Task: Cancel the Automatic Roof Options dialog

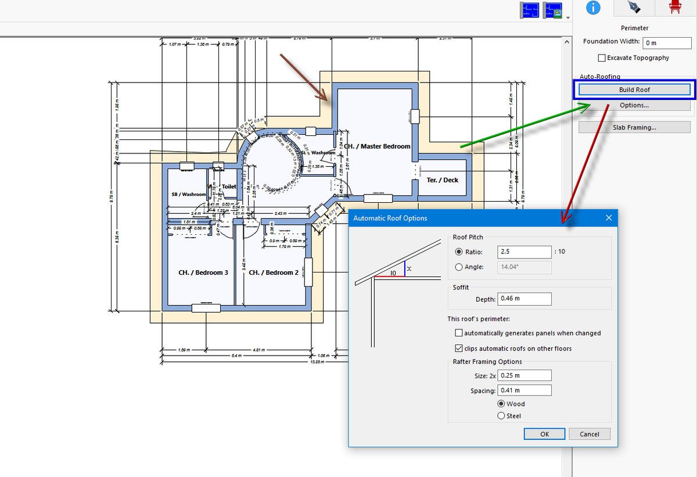Action: coord(589,434)
